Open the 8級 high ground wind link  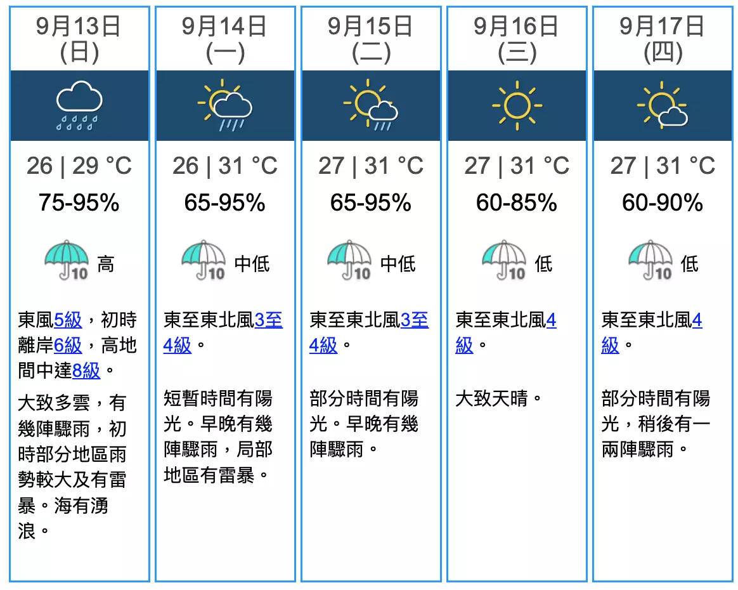point(86,371)
